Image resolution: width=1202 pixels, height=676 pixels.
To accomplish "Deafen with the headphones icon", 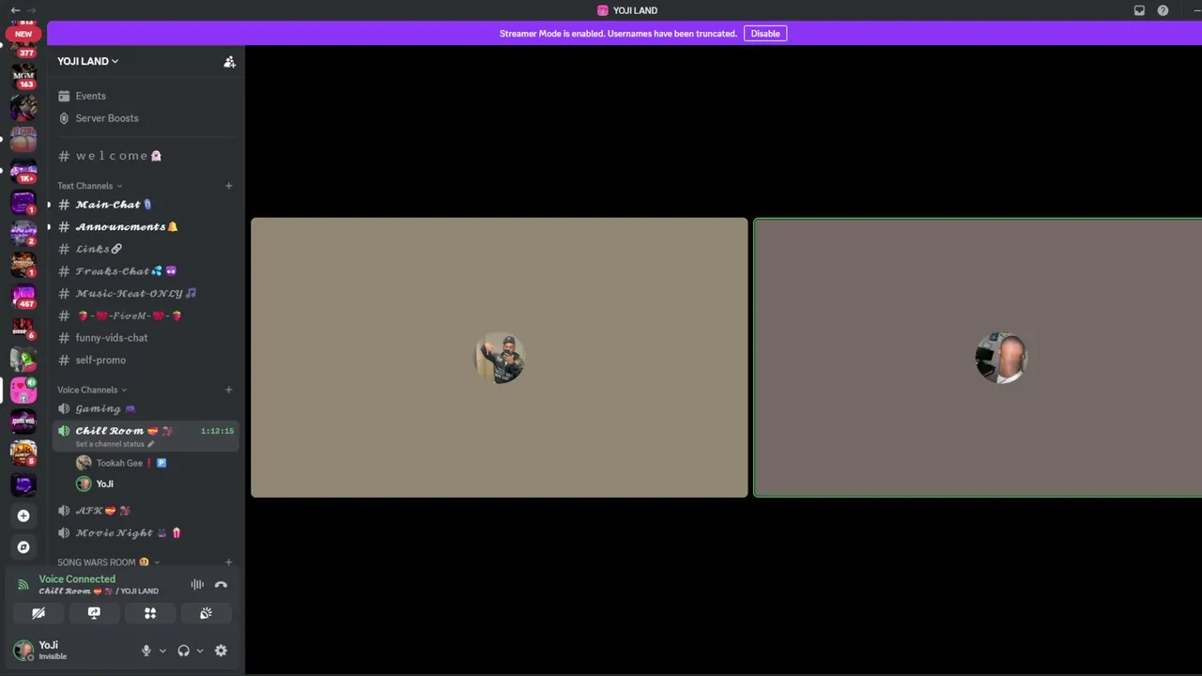I will click(183, 651).
